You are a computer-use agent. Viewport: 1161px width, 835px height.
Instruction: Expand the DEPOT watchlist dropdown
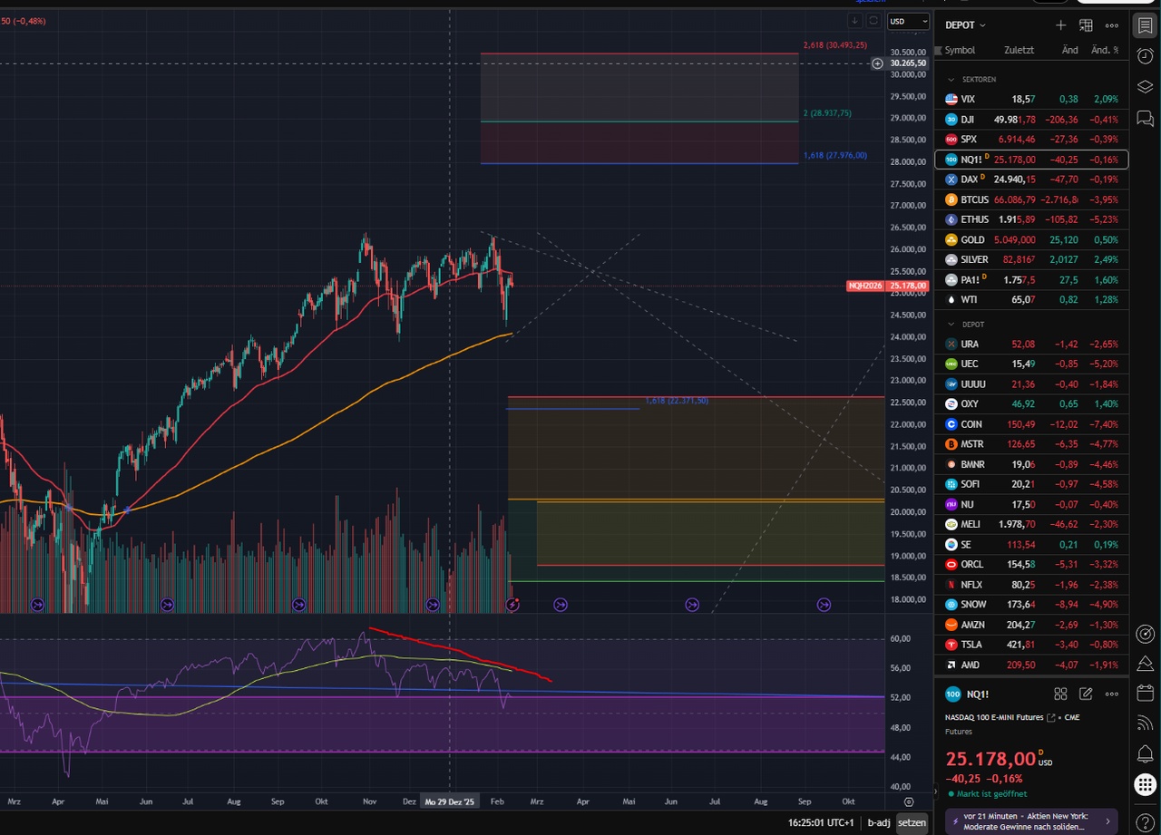coord(966,25)
